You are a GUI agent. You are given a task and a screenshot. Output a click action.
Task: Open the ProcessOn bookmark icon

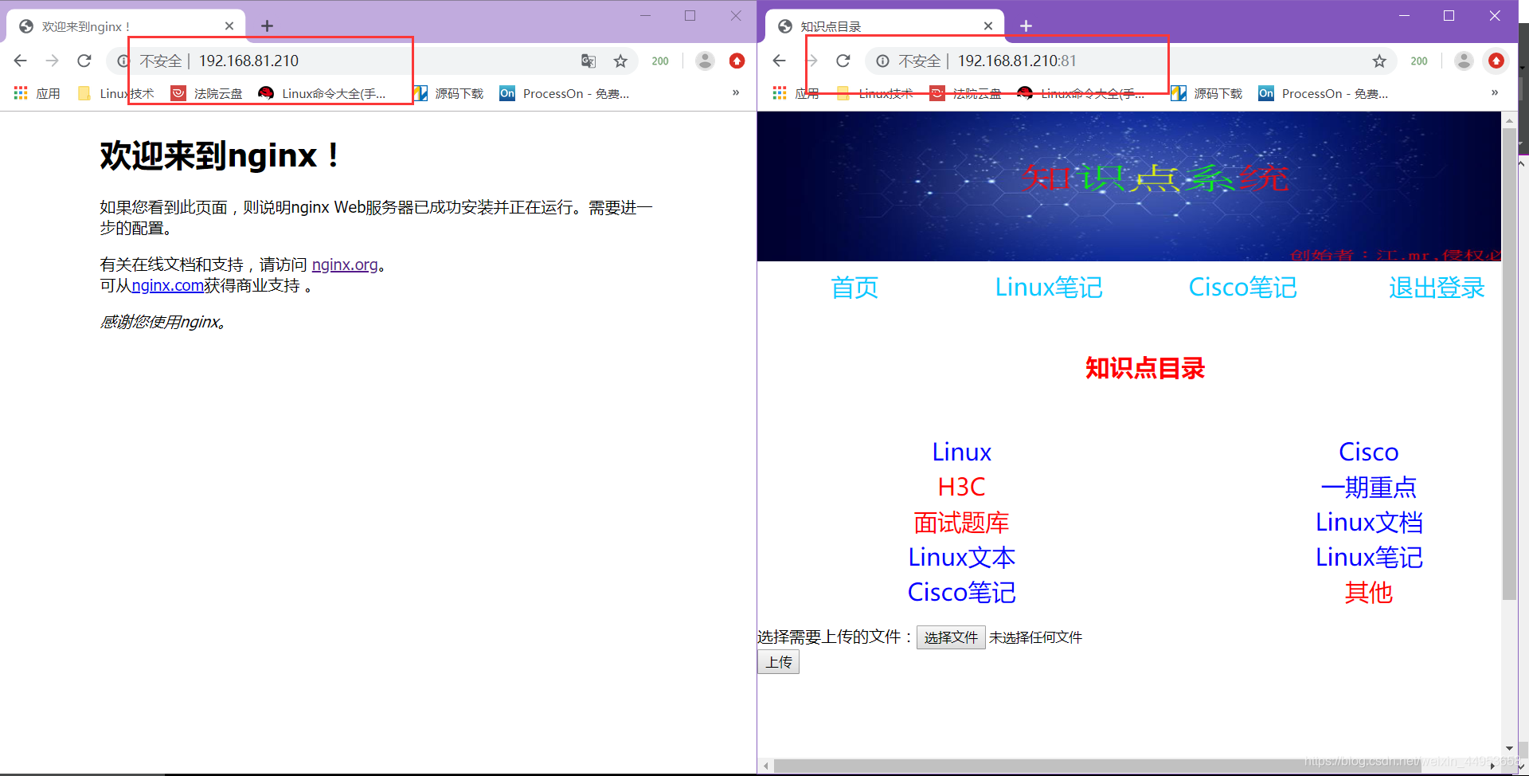tap(507, 93)
